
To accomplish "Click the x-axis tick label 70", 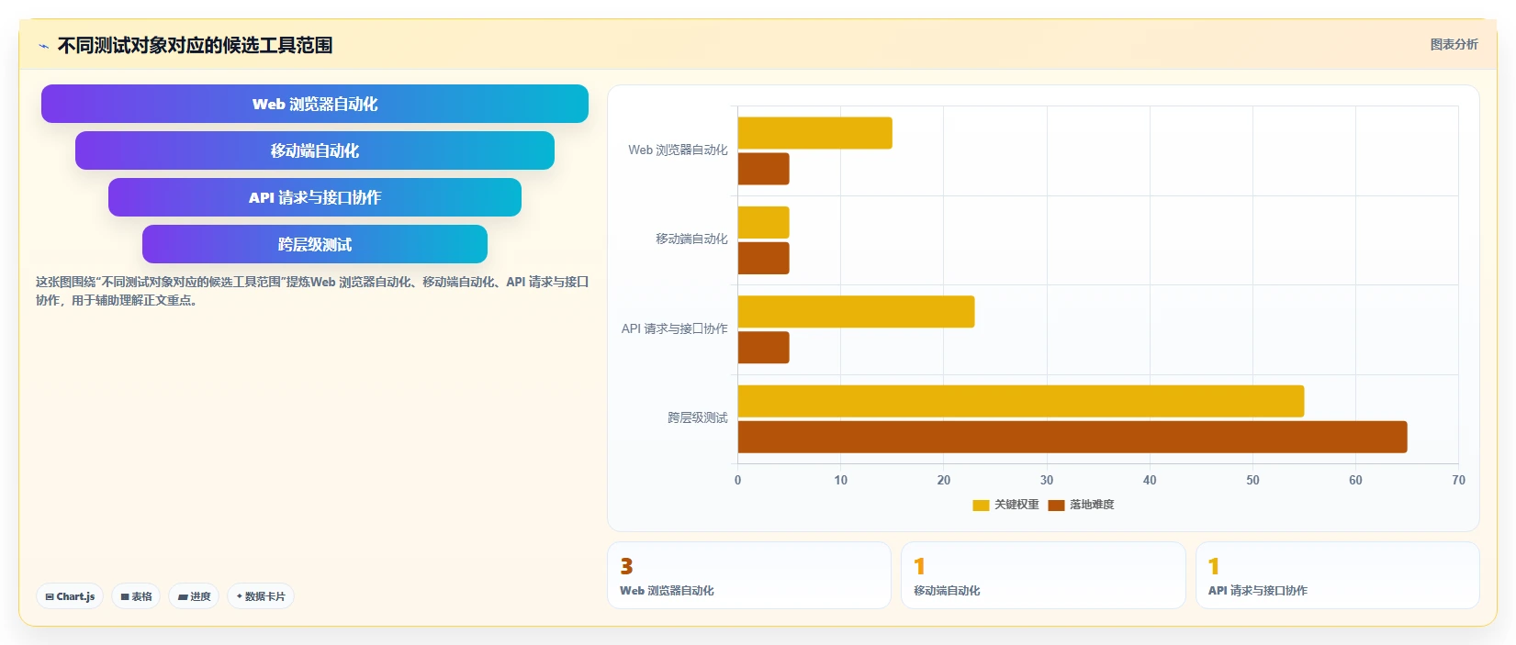I will [x=1458, y=480].
